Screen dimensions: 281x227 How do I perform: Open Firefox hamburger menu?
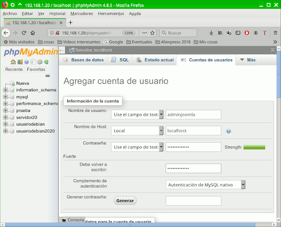pos(275,33)
